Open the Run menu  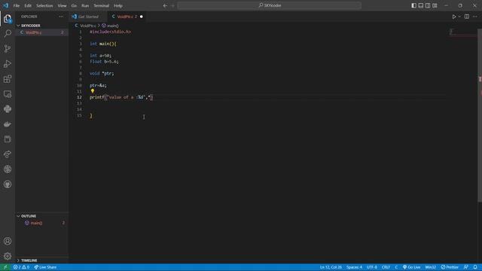point(85,5)
